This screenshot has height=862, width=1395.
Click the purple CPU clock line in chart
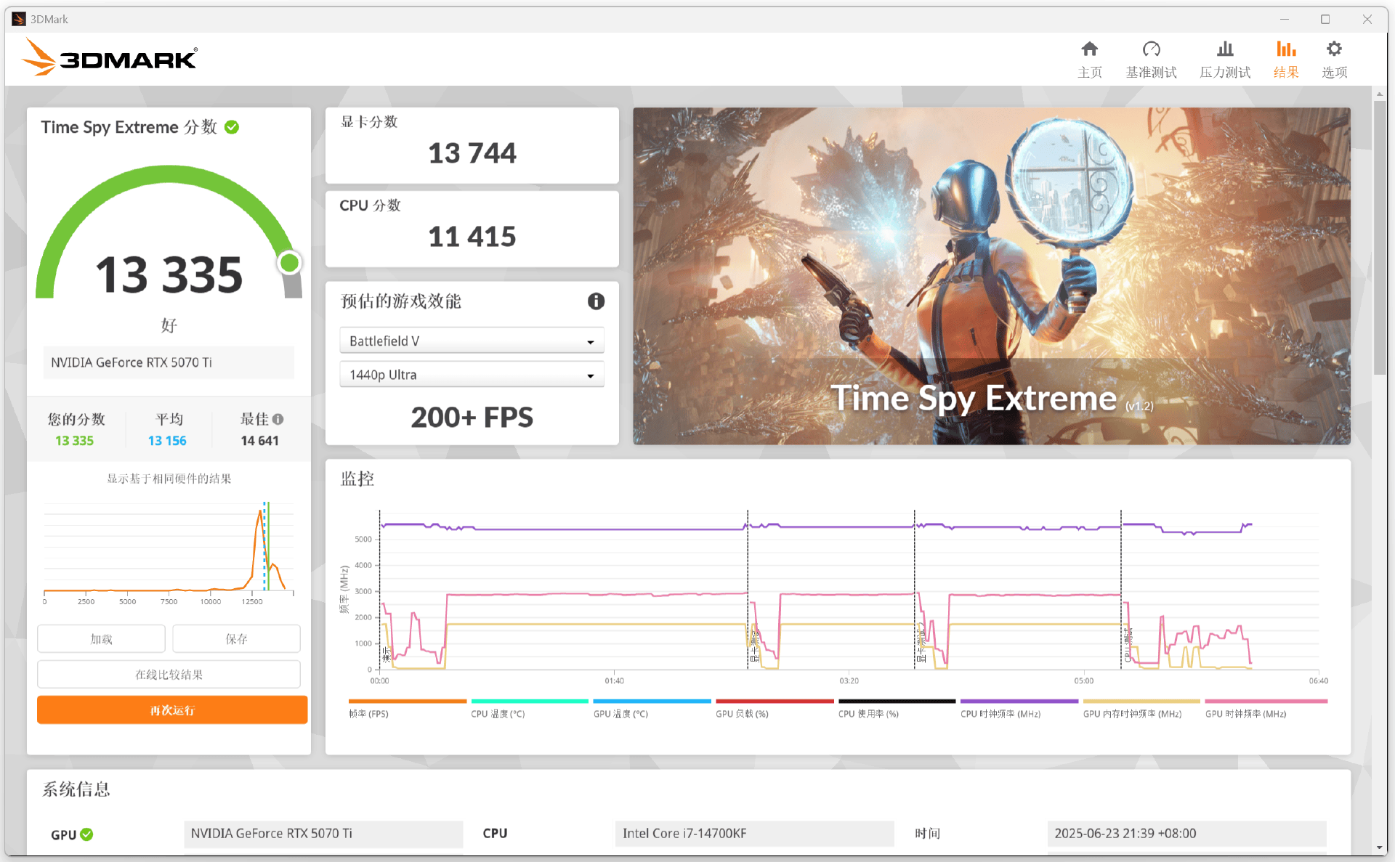coord(610,529)
